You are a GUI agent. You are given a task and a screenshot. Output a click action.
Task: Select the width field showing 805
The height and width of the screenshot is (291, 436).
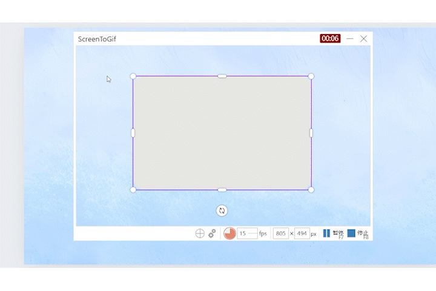tap(280, 233)
